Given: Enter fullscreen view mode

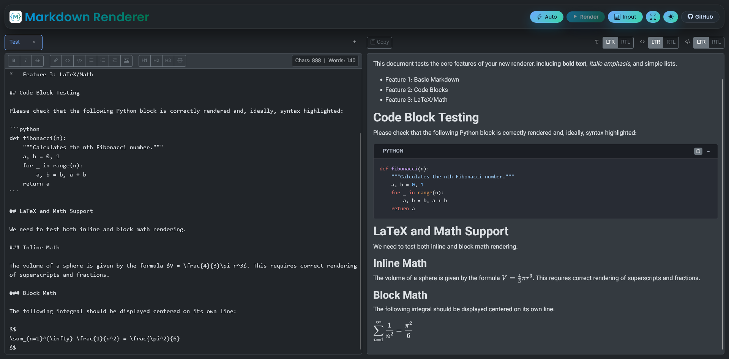Looking at the screenshot, I should pyautogui.click(x=653, y=17).
